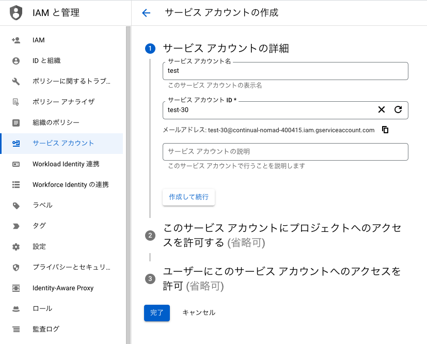This screenshot has width=427, height=344.
Task: Expand step 2 project access section
Action: coord(282,235)
